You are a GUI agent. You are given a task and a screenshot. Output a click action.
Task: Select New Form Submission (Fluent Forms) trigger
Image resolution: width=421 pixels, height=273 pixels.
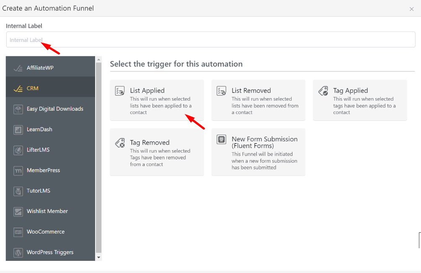click(258, 152)
